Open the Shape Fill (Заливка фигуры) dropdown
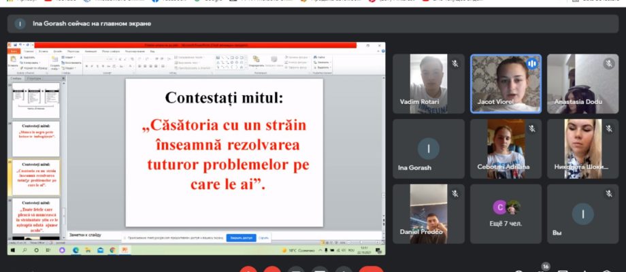The image size is (626, 272). coord(297,57)
